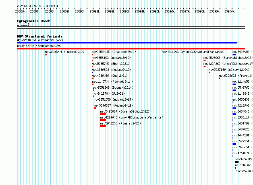Viewport: 253px width, 185px height.
Task: Open nsv4739039 (Quan2021) variant
Action: pyautogui.click(x=110, y=76)
